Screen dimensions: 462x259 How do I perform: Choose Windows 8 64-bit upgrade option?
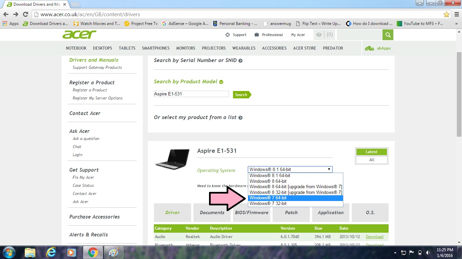click(x=296, y=187)
